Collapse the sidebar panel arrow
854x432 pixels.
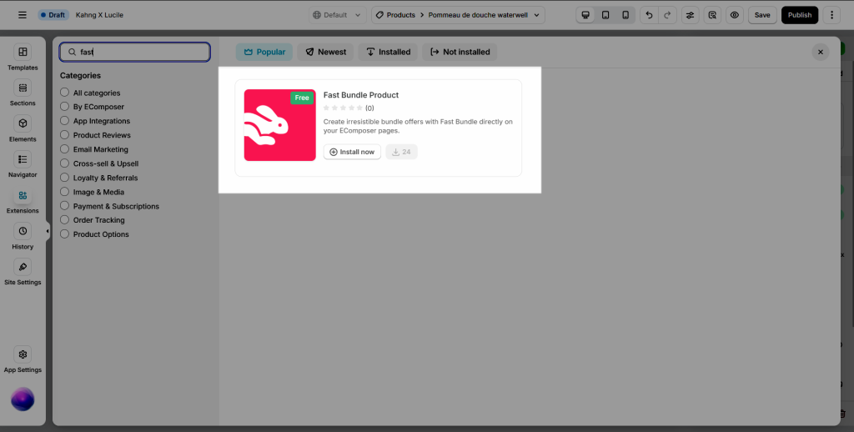pyautogui.click(x=48, y=231)
